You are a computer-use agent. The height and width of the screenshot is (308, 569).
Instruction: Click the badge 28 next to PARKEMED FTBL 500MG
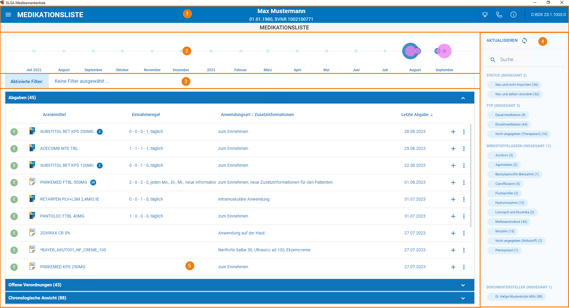(93, 182)
